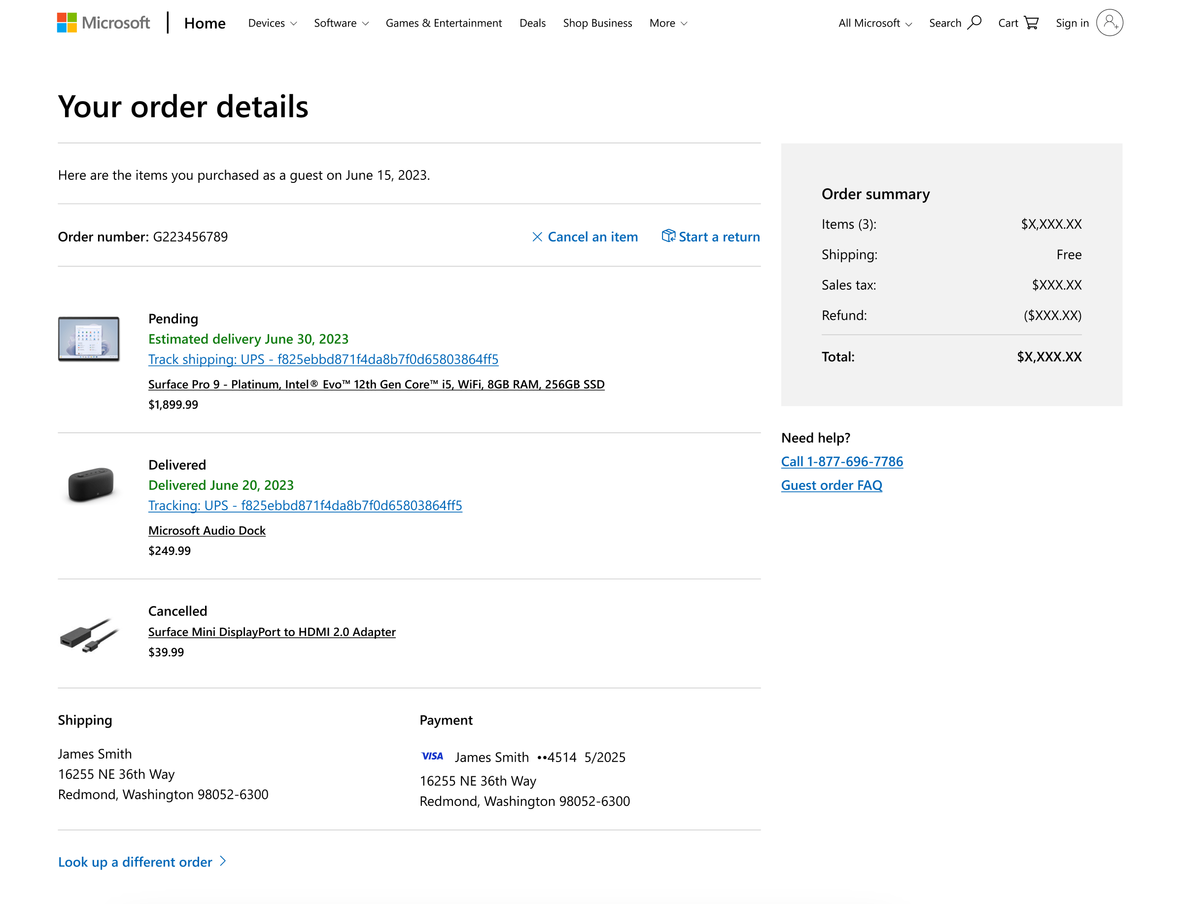This screenshot has height=904, width=1180.
Task: Open the UPS tracking link for the pending item
Action: (x=323, y=359)
